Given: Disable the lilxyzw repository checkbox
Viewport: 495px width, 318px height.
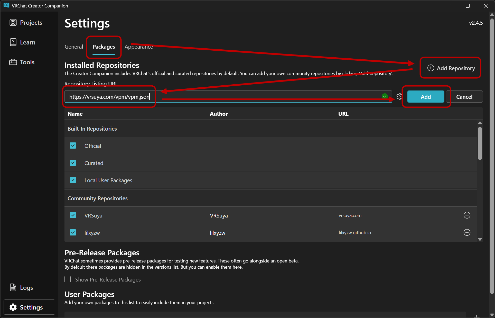Looking at the screenshot, I should pos(73,233).
